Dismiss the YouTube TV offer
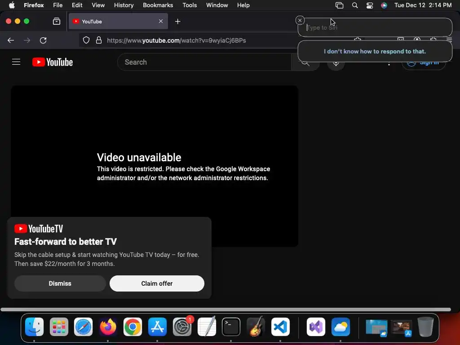 click(60, 283)
